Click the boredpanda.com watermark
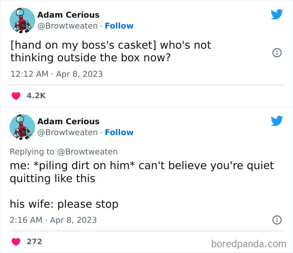 click(x=249, y=244)
